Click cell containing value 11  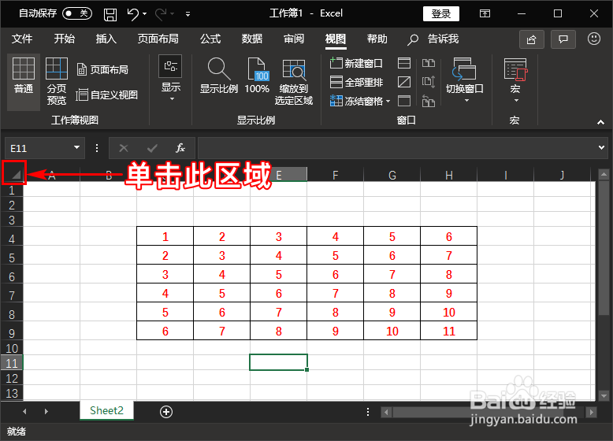point(449,331)
